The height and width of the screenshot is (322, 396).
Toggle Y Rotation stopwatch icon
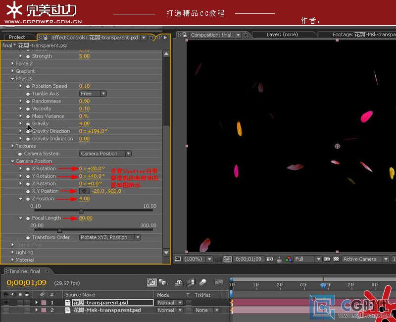tap(28, 176)
